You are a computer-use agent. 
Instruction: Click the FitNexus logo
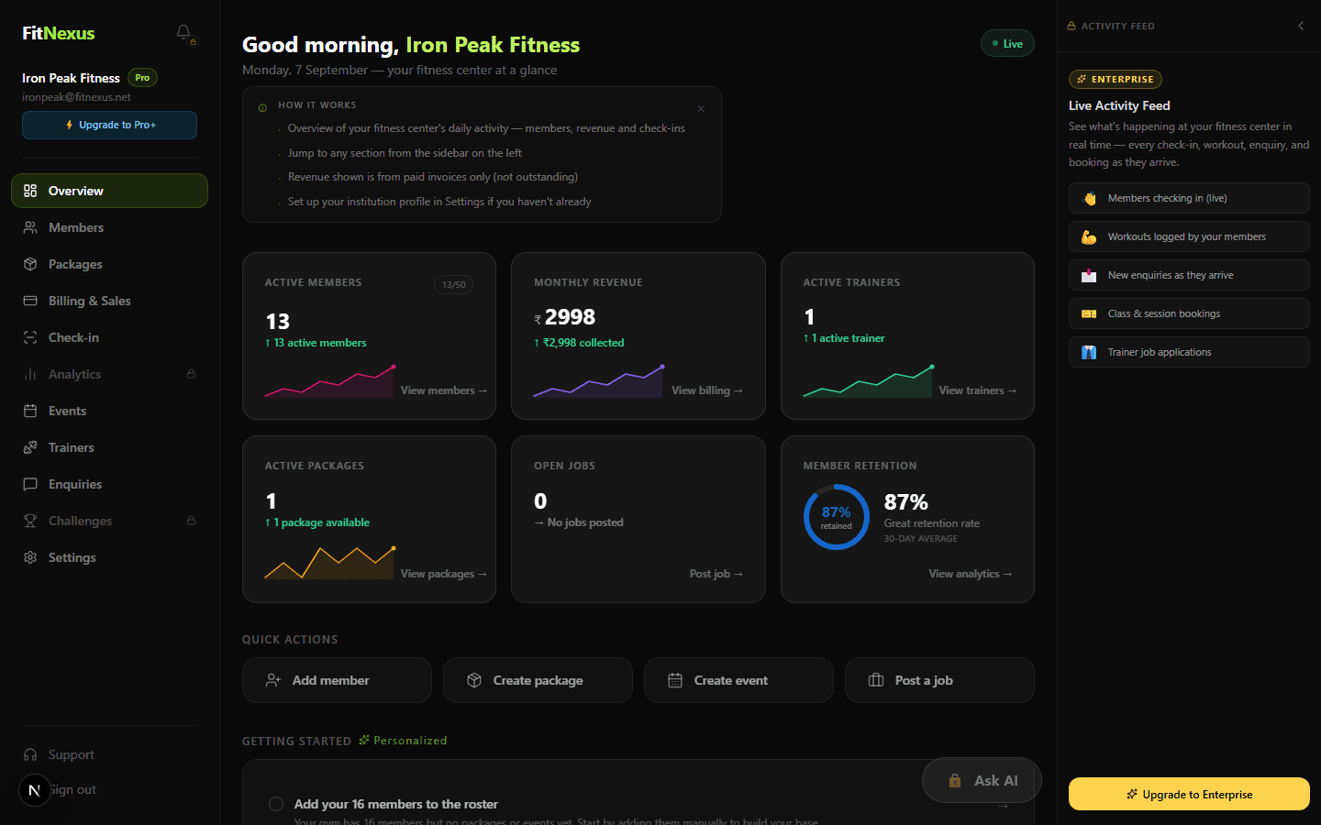point(59,33)
